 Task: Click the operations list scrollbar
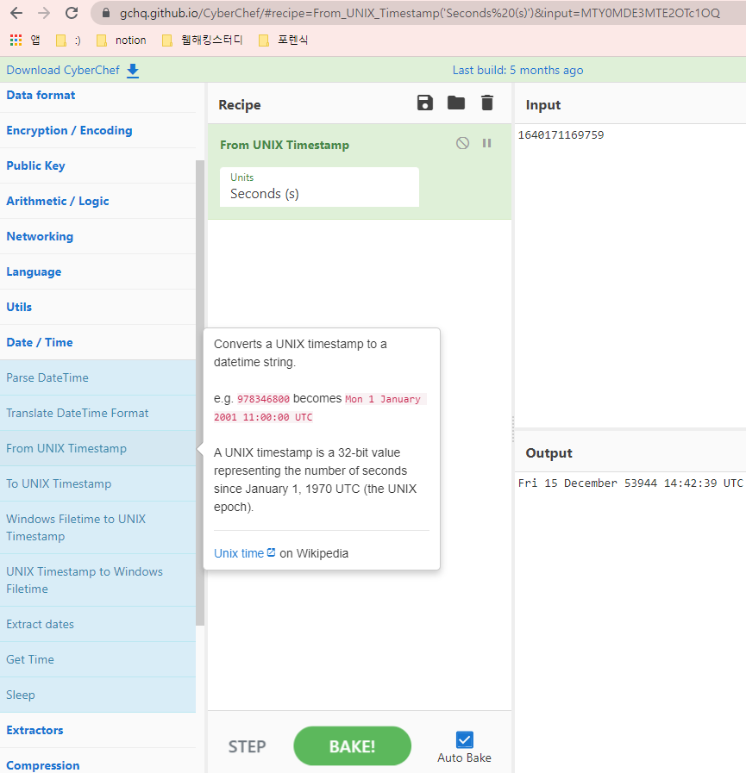200,393
